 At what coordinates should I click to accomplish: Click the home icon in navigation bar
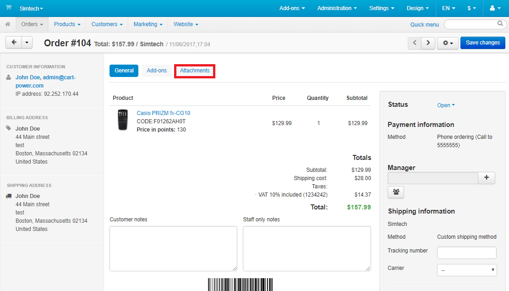[x=8, y=24]
